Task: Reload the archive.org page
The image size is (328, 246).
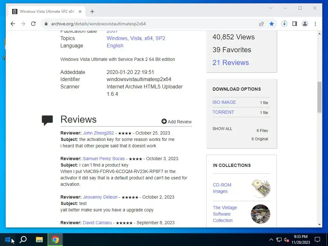Action: click(x=33, y=24)
